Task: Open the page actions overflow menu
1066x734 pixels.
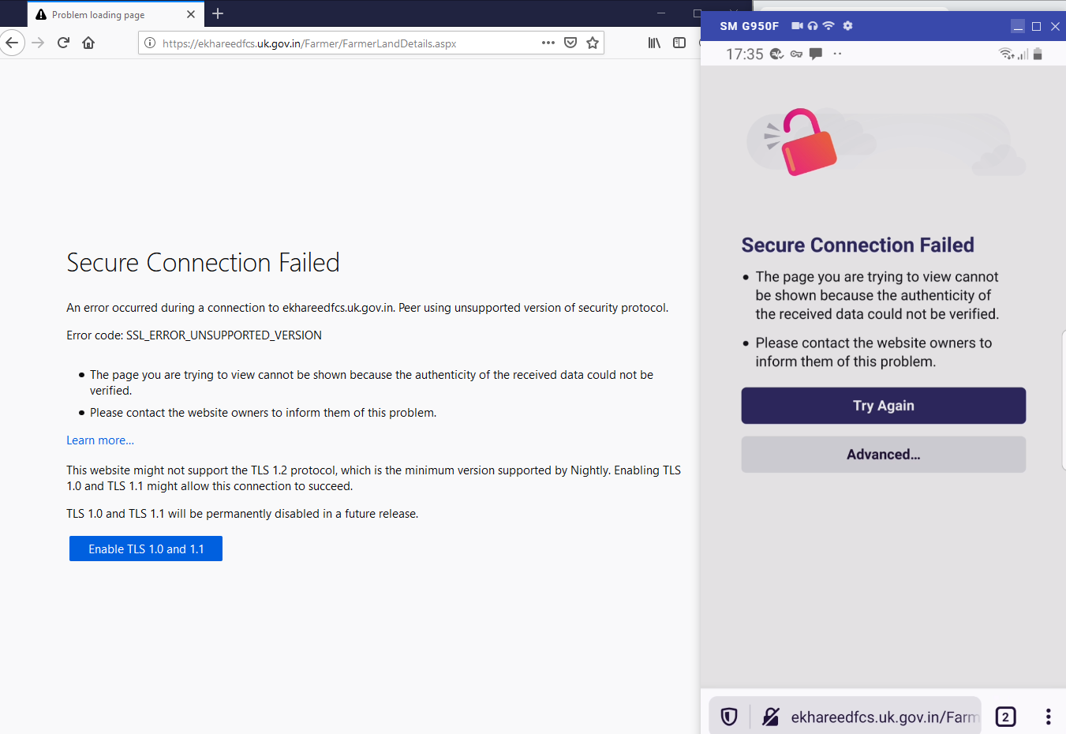Action: click(x=548, y=43)
